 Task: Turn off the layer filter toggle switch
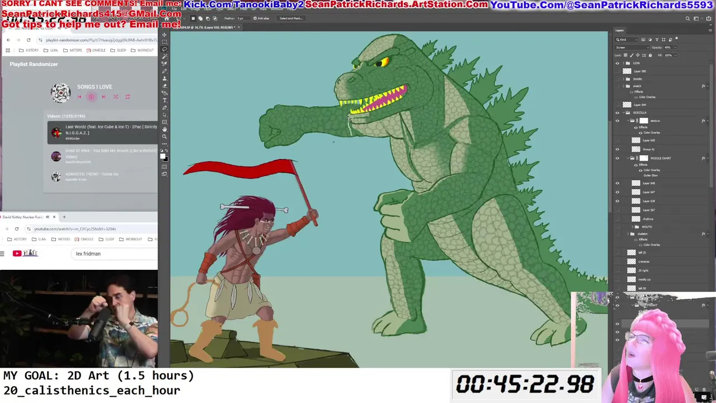click(676, 39)
